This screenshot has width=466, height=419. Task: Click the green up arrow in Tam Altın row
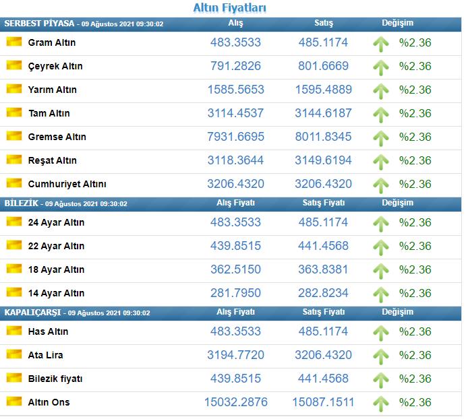pos(381,115)
